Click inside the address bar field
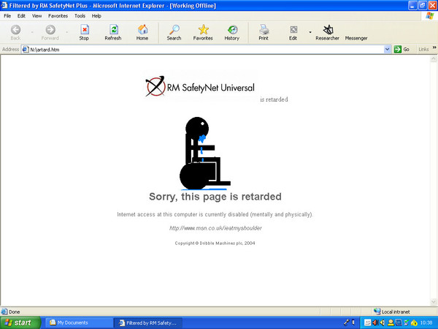This screenshot has height=329, width=438. click(206, 50)
